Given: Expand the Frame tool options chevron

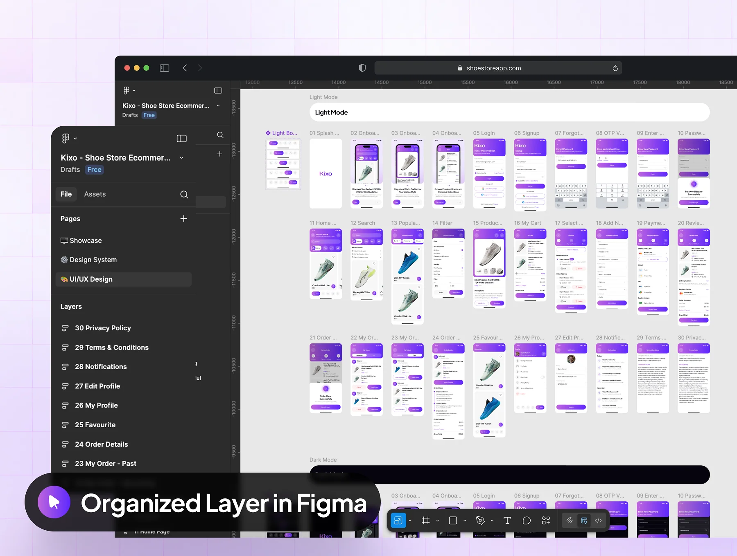Looking at the screenshot, I should click(438, 520).
